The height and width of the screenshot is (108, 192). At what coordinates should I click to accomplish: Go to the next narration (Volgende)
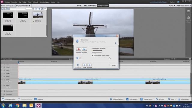(x=89, y=65)
